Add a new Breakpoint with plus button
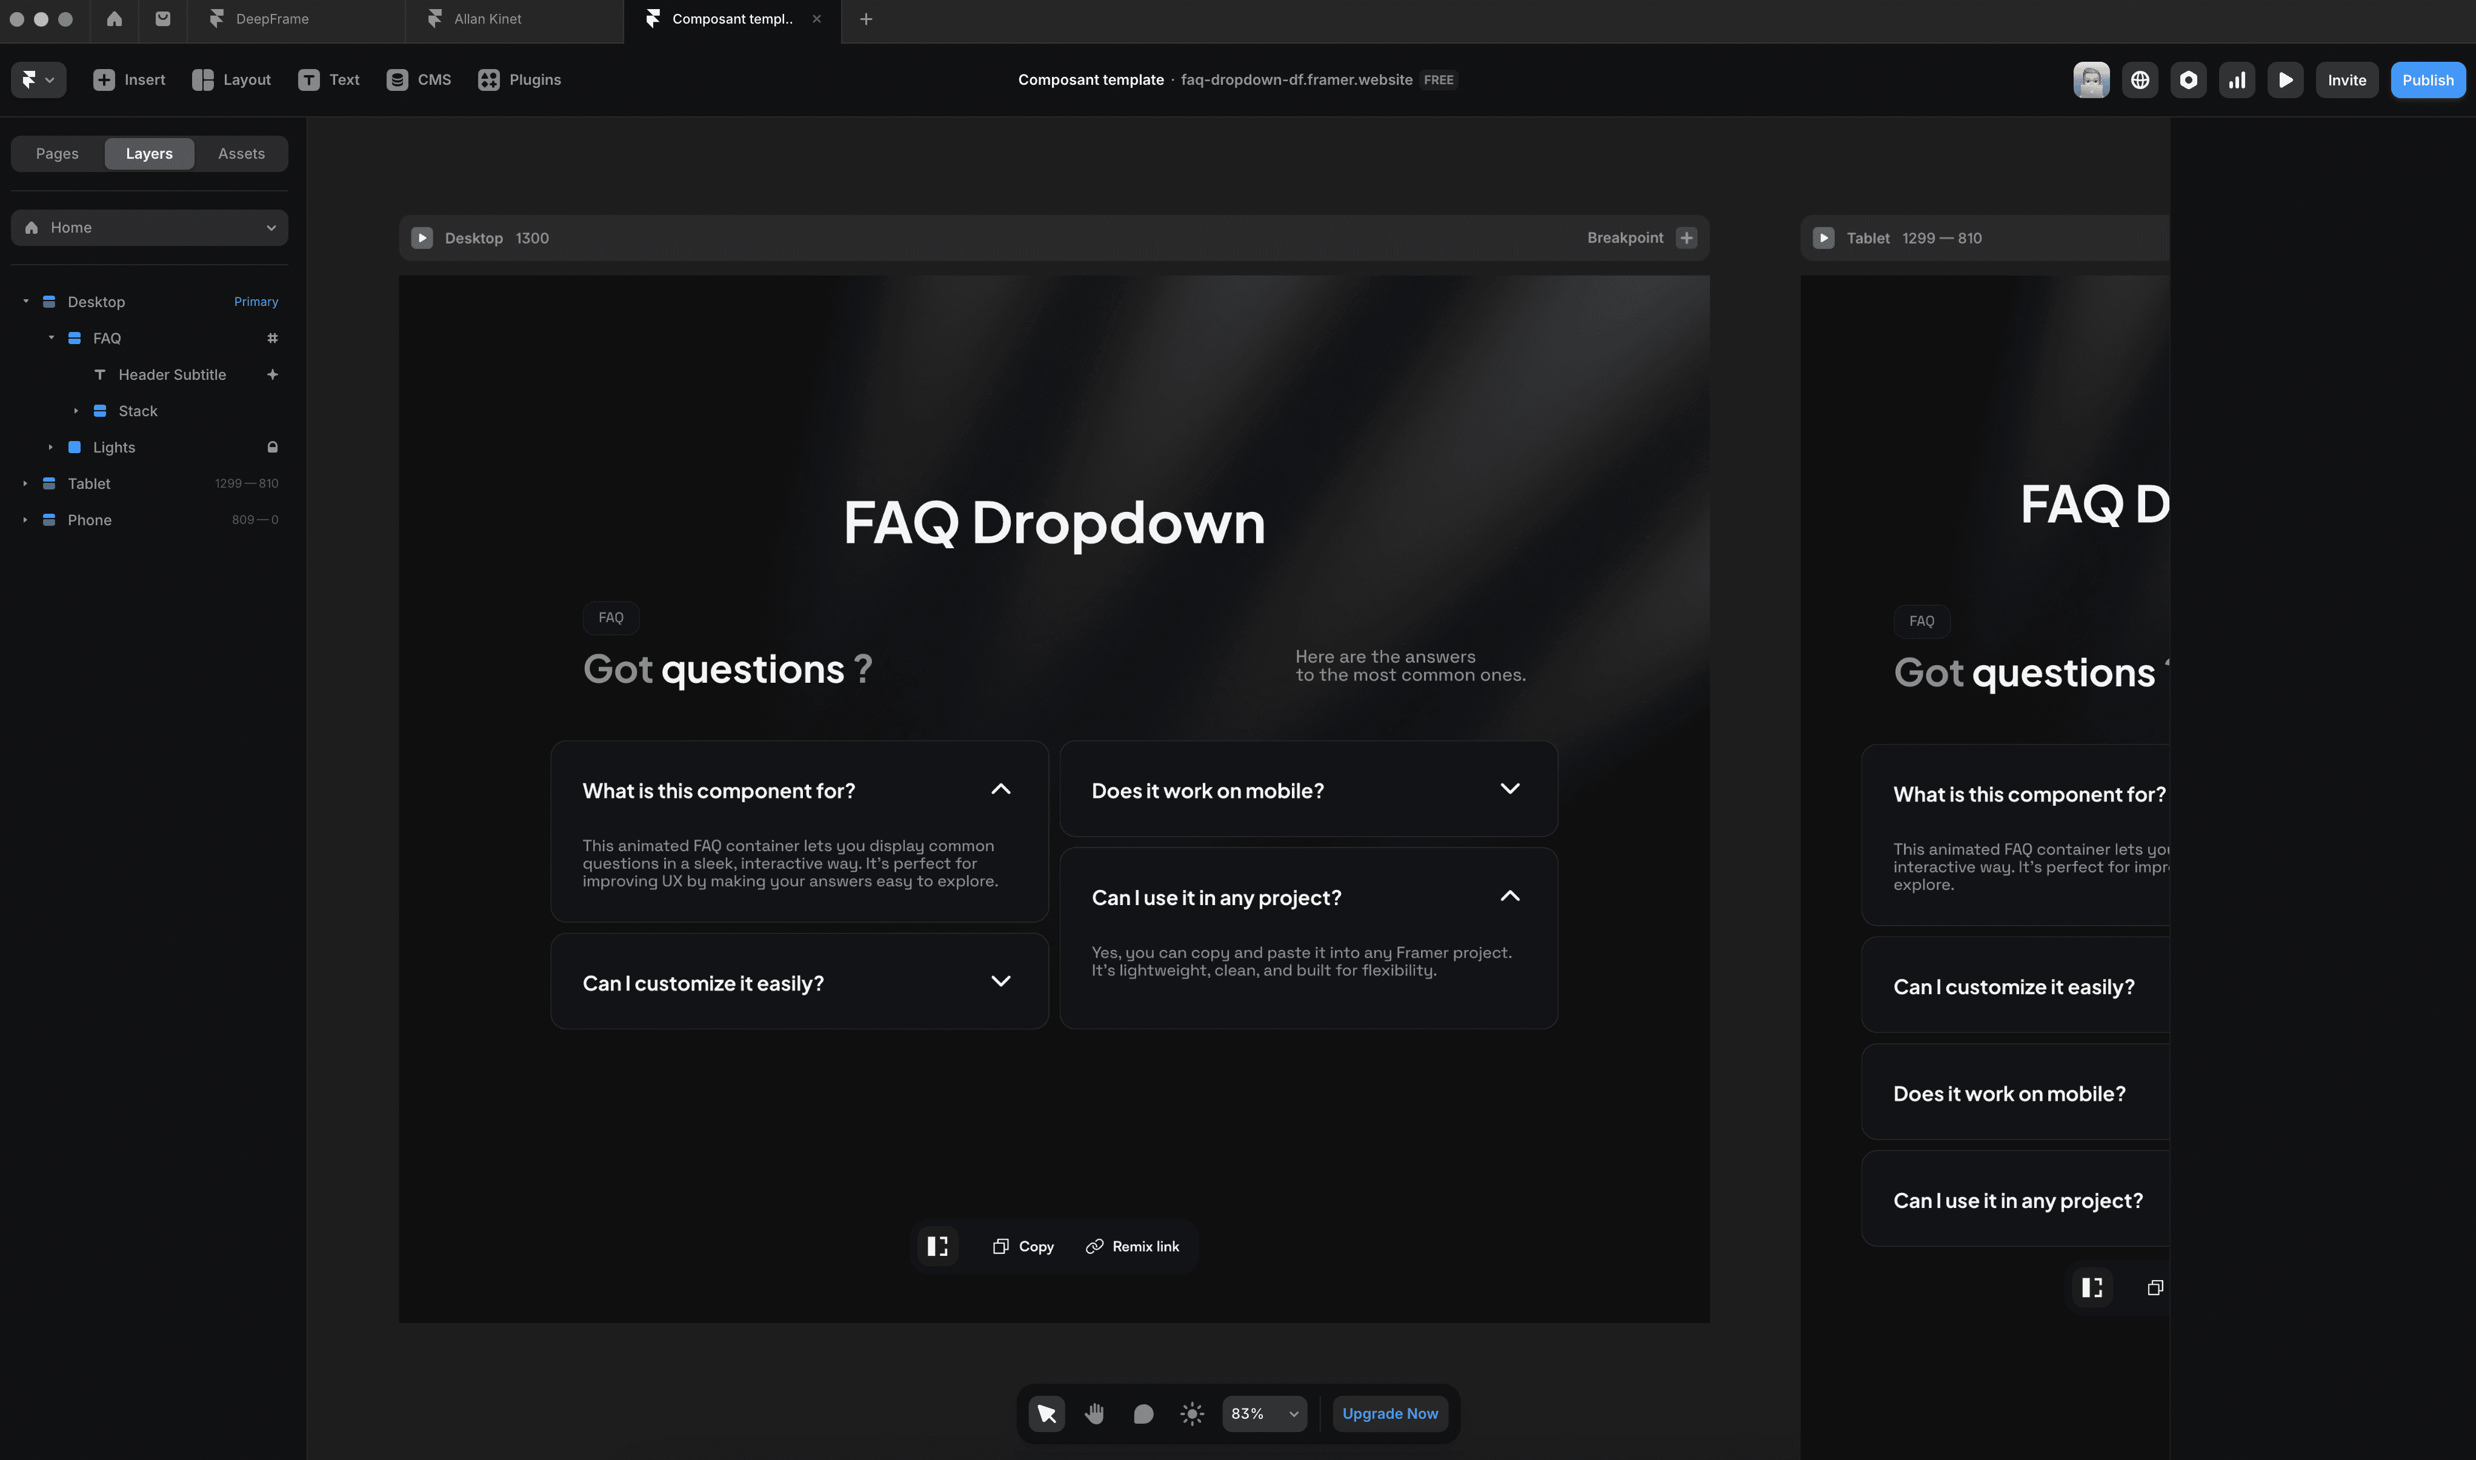 tap(1686, 238)
